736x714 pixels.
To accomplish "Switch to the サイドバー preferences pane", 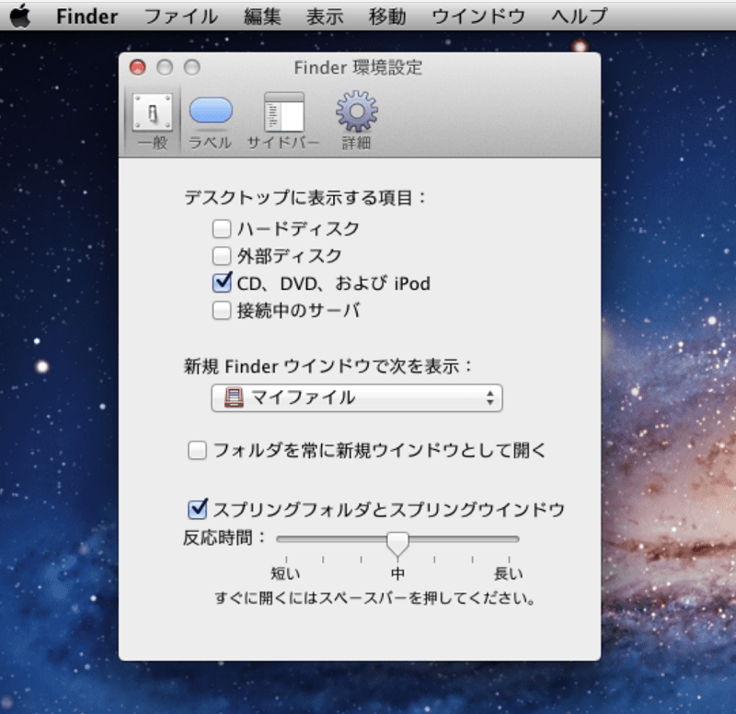I will point(283,121).
